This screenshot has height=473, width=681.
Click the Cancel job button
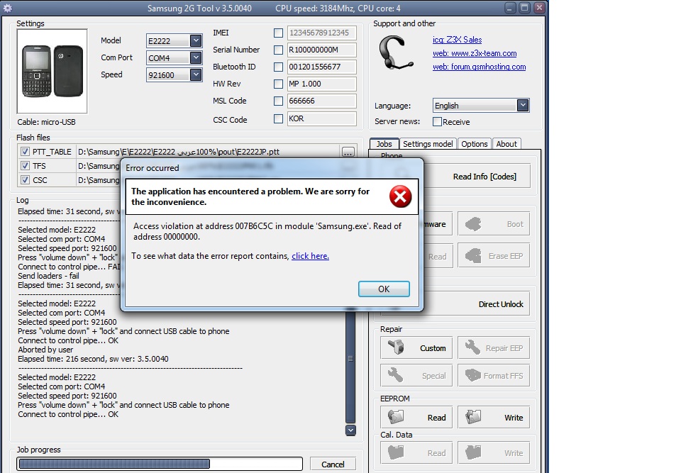pyautogui.click(x=333, y=464)
